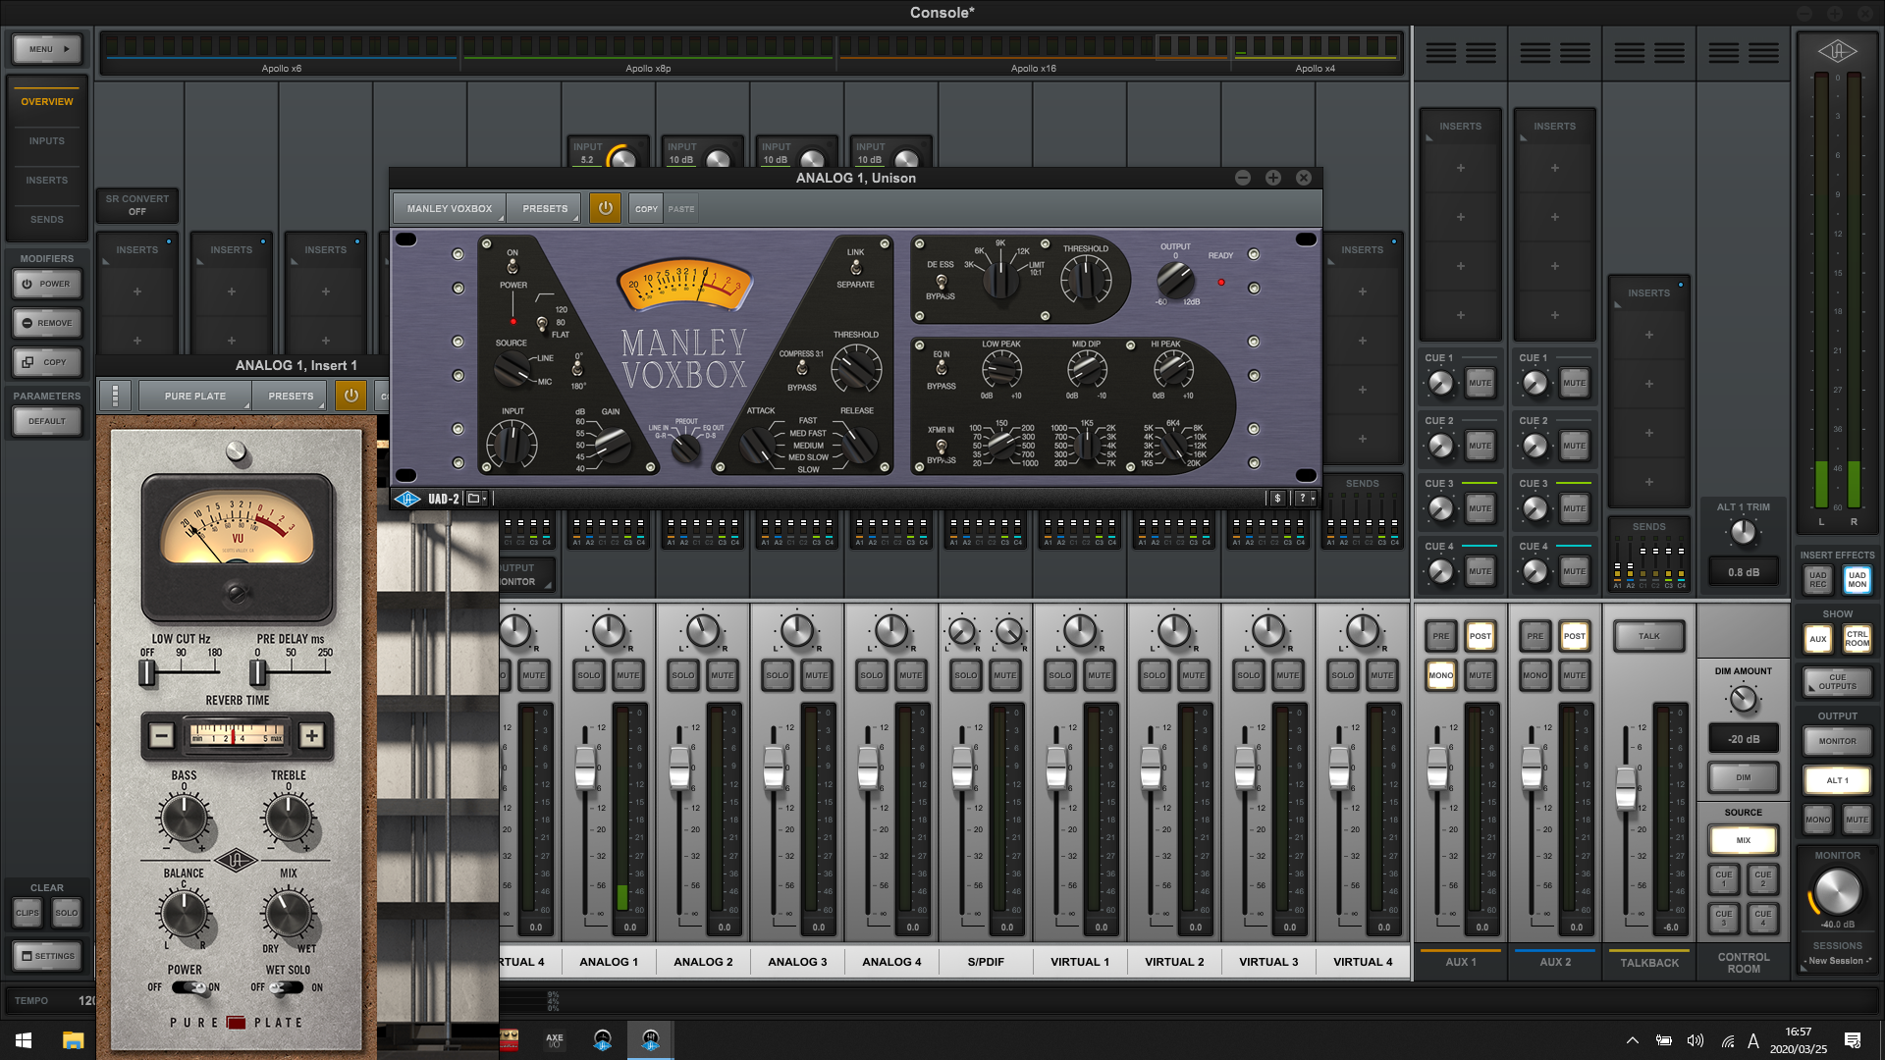Viewport: 1885px width, 1060px height.
Task: Select ALT 1 output
Action: point(1837,780)
